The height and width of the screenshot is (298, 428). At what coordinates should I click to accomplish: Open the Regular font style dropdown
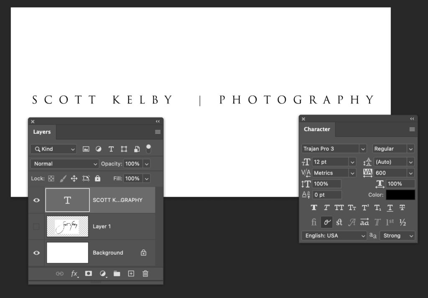pos(410,149)
